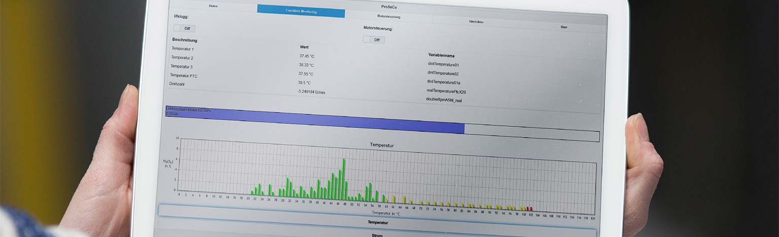Click the Temperatur chart title
Image resolution: width=779 pixels, height=237 pixels.
382,146
